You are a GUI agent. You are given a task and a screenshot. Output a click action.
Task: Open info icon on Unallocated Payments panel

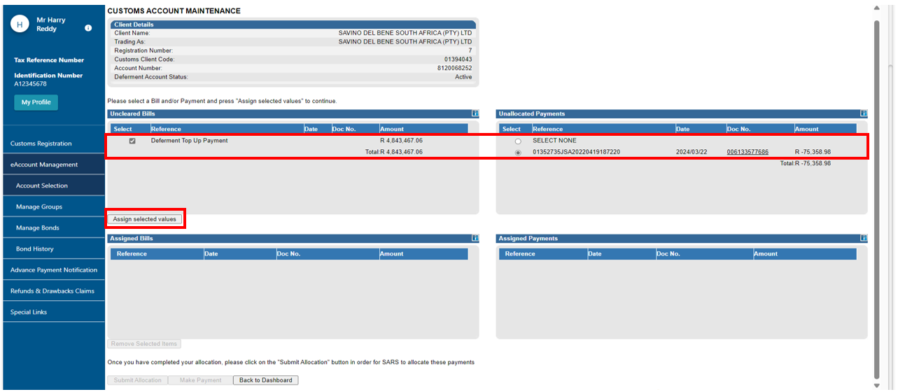click(863, 113)
